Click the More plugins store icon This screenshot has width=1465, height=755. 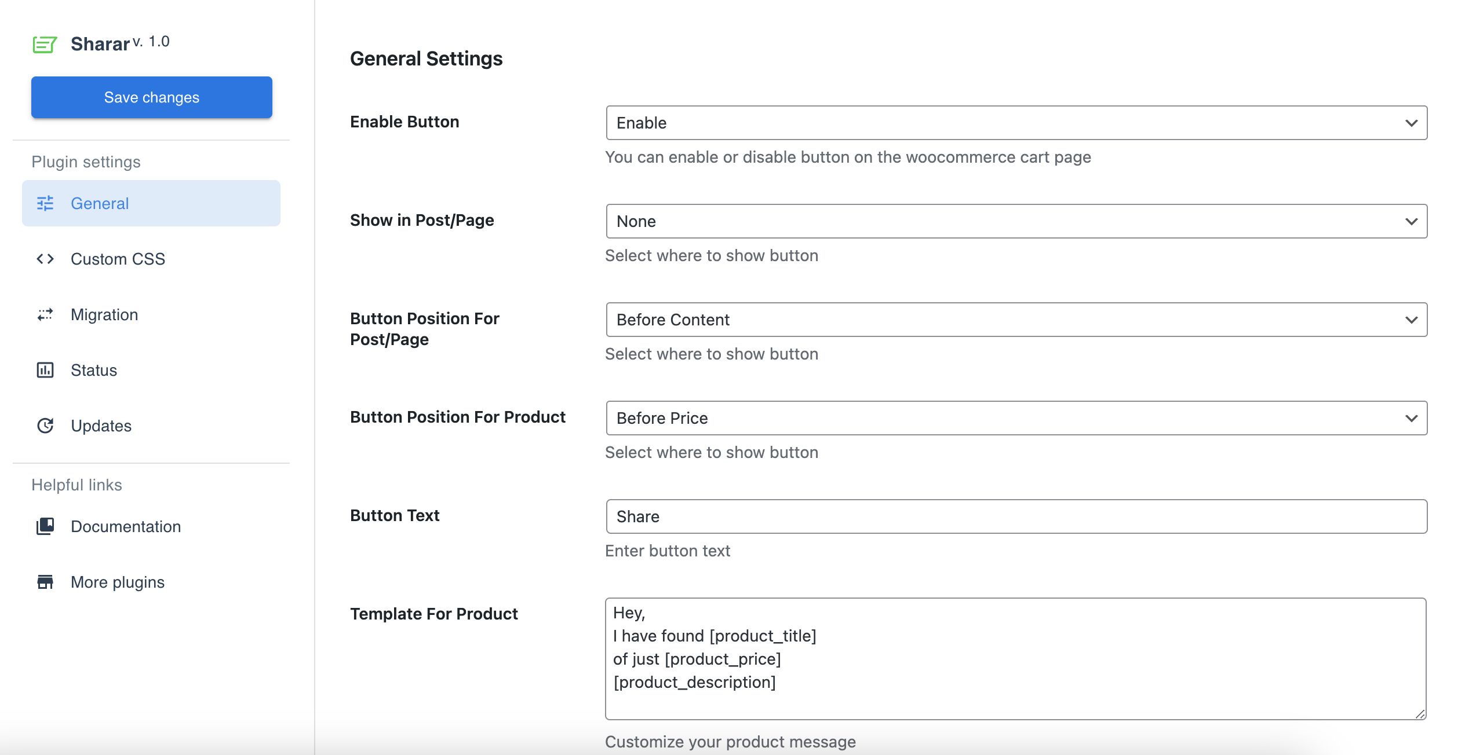pyautogui.click(x=45, y=582)
